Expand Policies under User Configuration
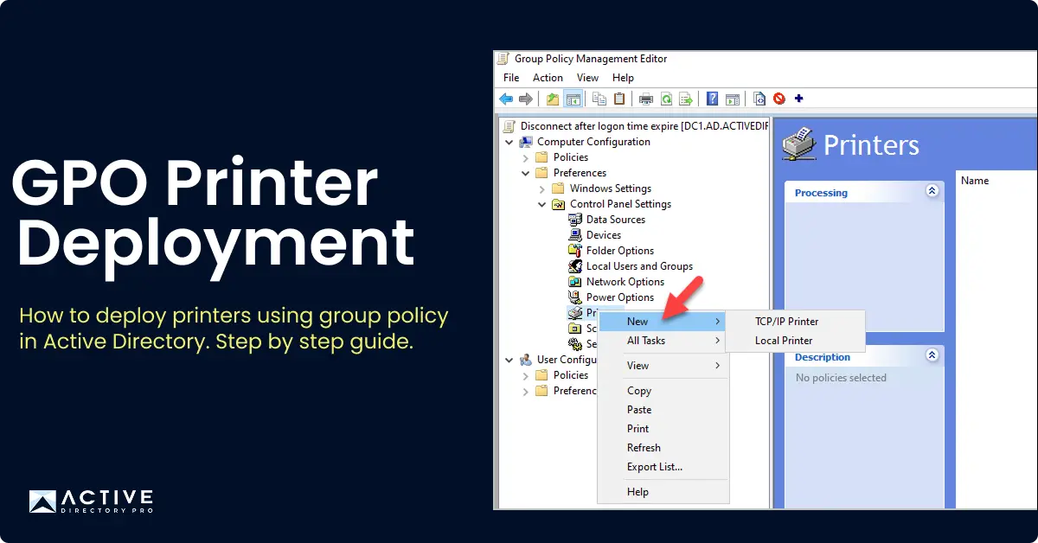The width and height of the screenshot is (1038, 543). pos(526,375)
